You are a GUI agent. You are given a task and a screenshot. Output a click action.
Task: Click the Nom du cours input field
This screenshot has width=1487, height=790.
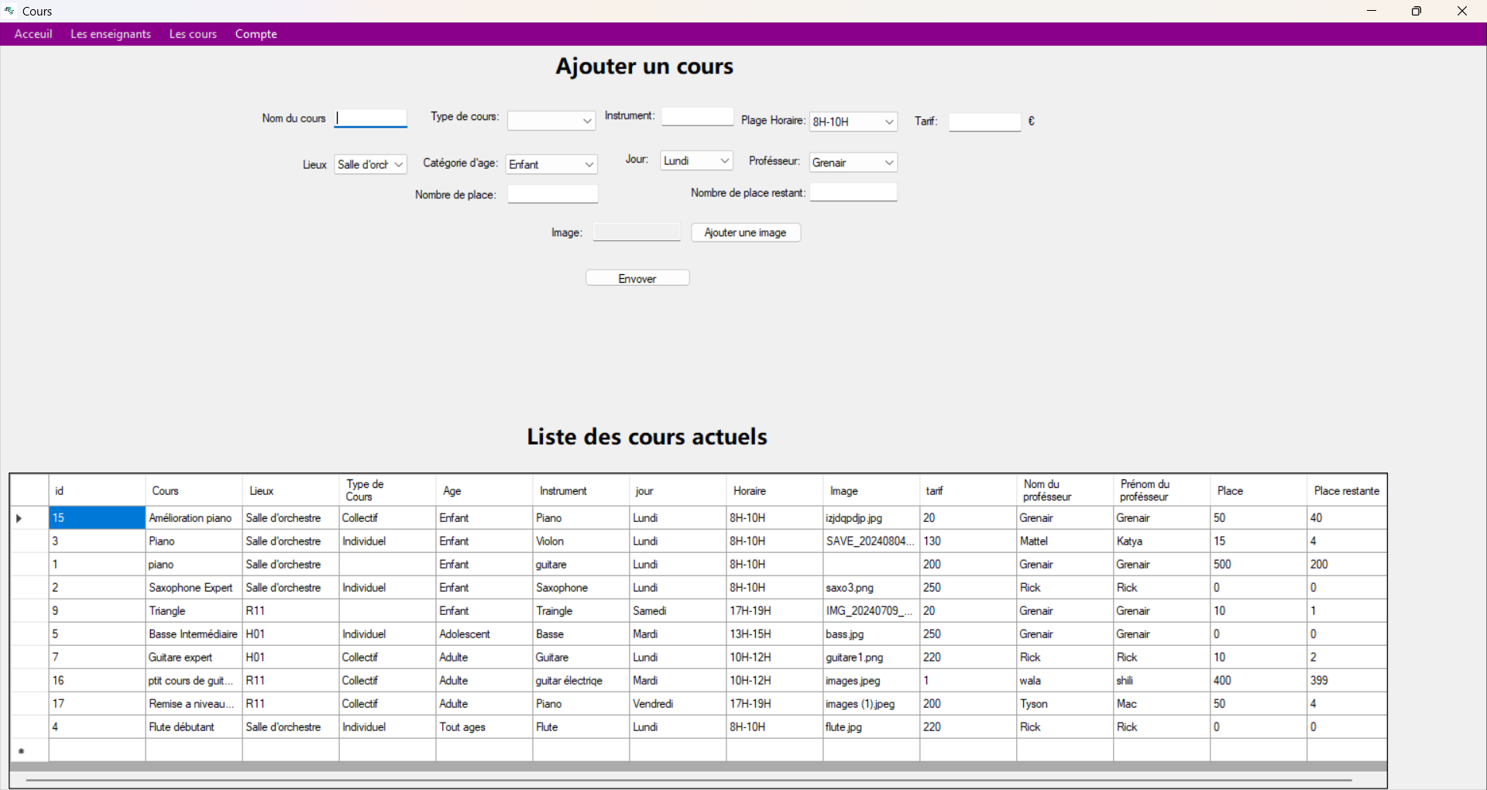pos(370,118)
